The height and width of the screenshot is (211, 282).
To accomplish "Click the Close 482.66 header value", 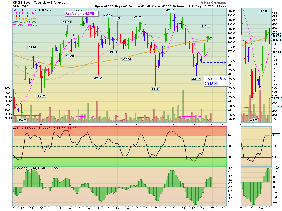I will pos(162,6).
